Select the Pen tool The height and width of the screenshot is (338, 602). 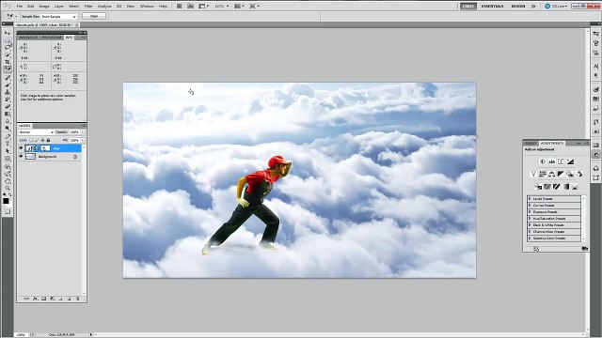tap(8, 136)
